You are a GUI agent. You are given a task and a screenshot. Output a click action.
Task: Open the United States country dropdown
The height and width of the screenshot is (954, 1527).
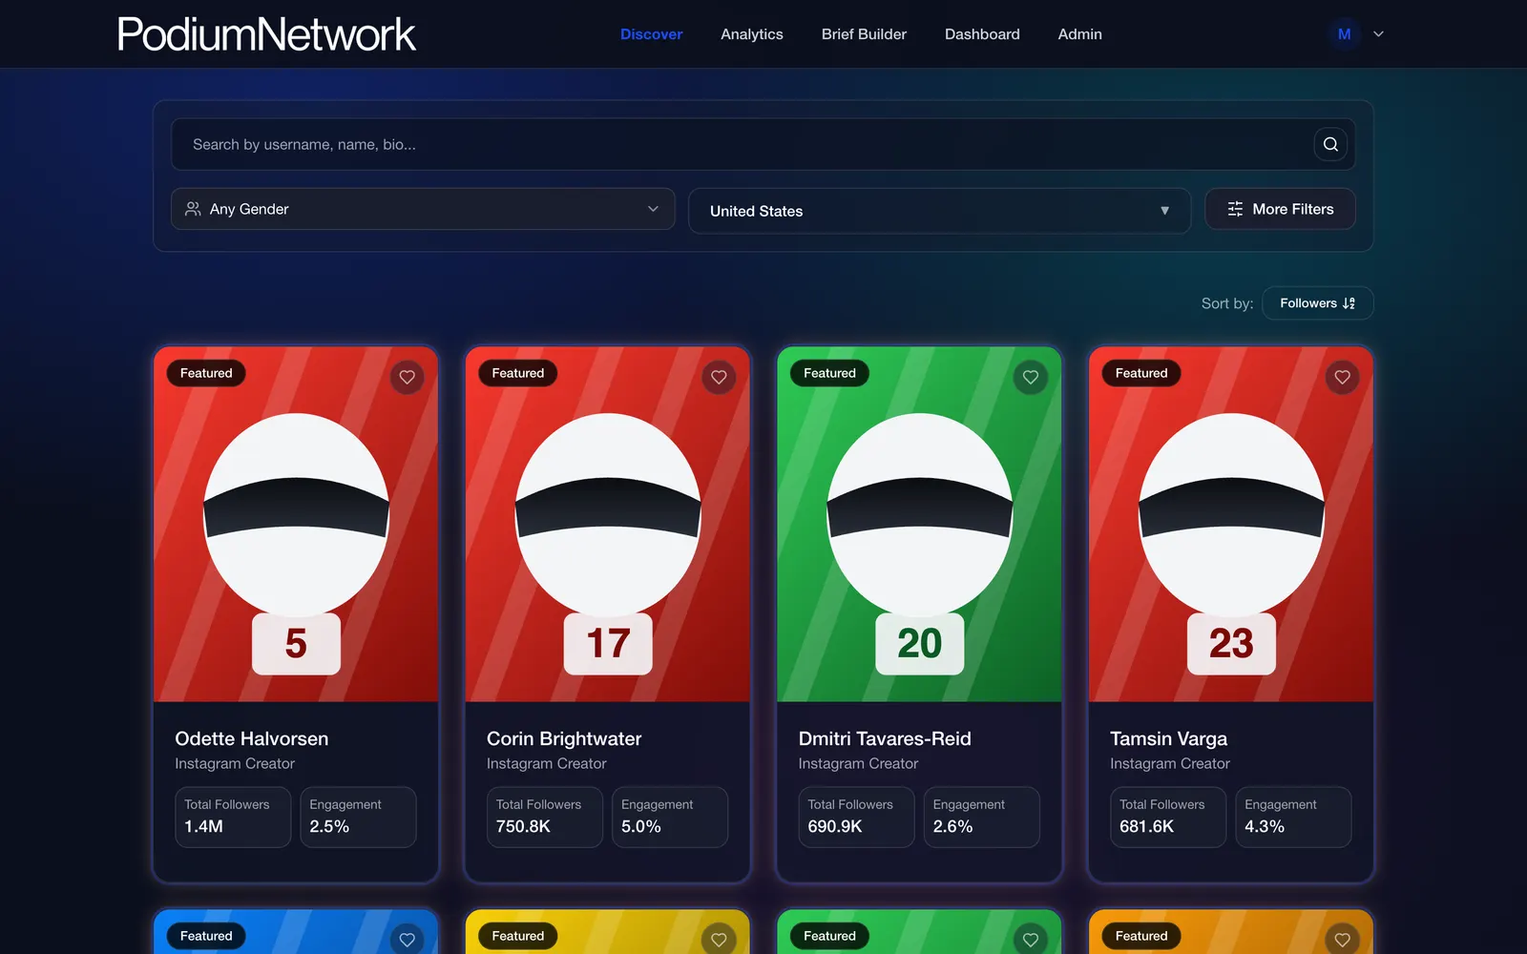click(939, 211)
